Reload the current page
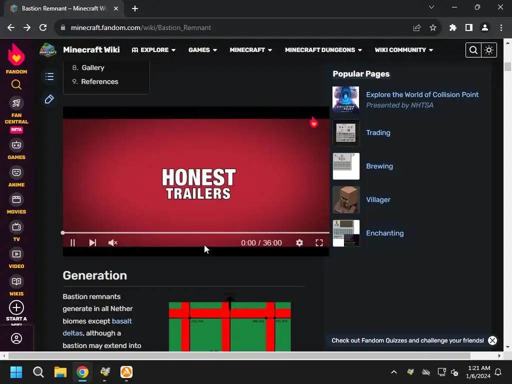The height and width of the screenshot is (384, 512). (x=43, y=28)
